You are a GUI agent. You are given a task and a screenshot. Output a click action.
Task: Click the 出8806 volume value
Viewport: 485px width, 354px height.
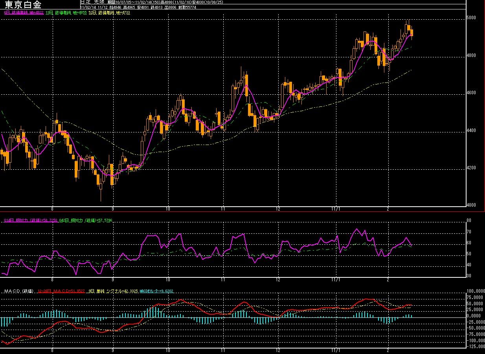point(170,7)
